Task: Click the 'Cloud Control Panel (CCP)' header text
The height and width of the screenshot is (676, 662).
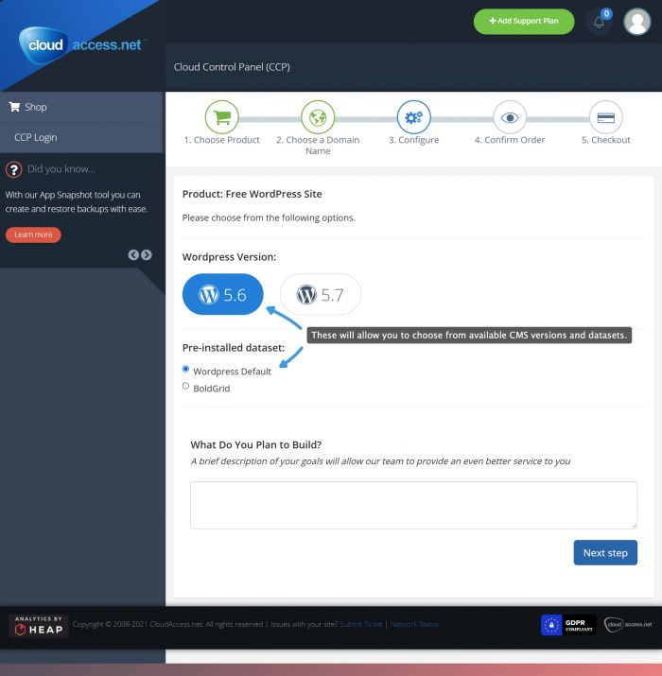Action: tap(232, 67)
